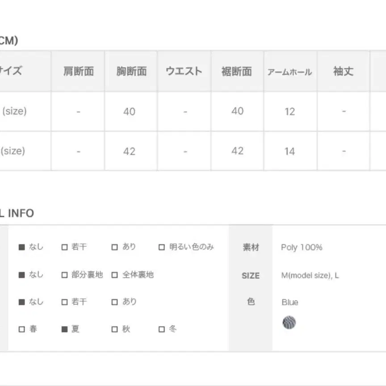Select the 42 value under 裾断面
The height and width of the screenshot is (386, 386).
pos(238,151)
